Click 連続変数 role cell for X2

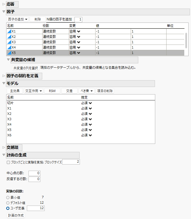click(56, 37)
